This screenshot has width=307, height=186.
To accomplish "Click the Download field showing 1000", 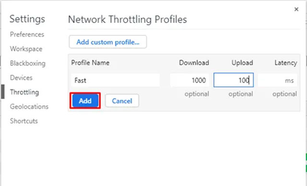I will point(189,80).
